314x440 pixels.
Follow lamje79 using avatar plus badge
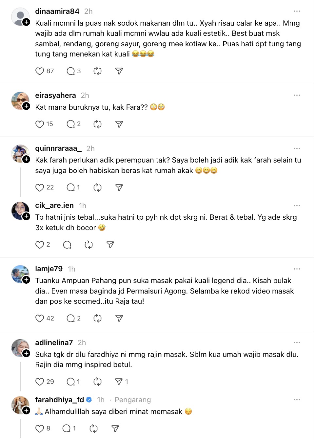point(27,280)
